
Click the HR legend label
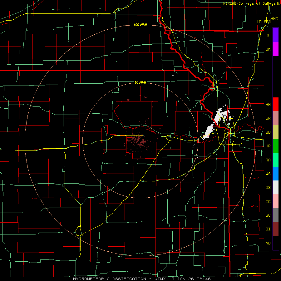(x=268, y=146)
